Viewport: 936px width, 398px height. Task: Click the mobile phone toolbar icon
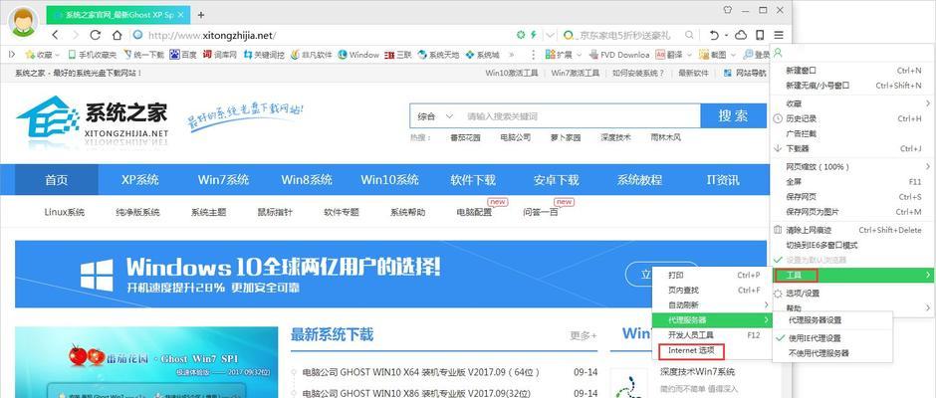point(760,35)
